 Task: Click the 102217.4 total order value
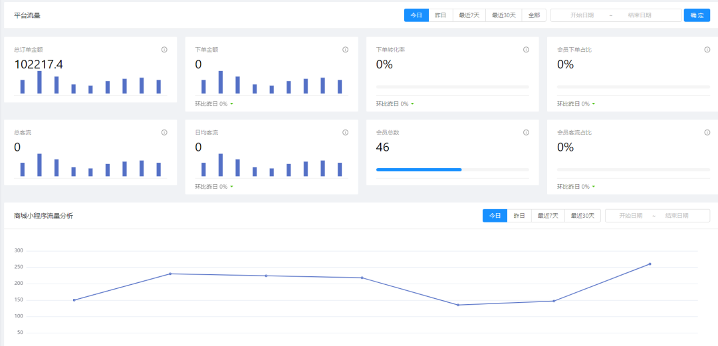coord(39,64)
